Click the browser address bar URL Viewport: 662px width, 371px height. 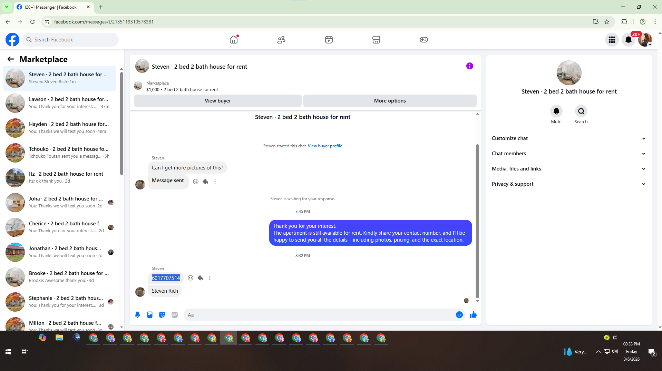[x=104, y=22]
